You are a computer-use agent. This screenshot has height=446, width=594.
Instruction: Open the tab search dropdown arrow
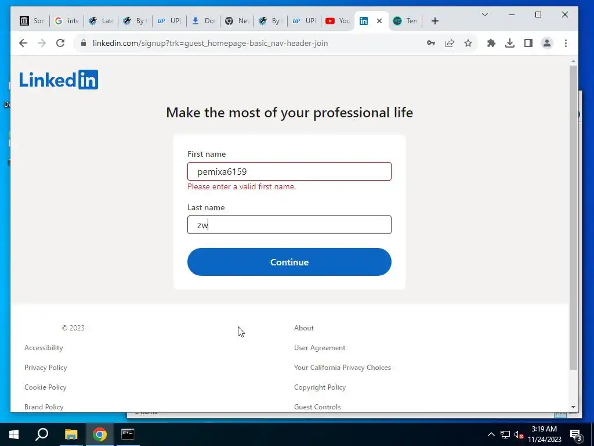click(x=485, y=15)
